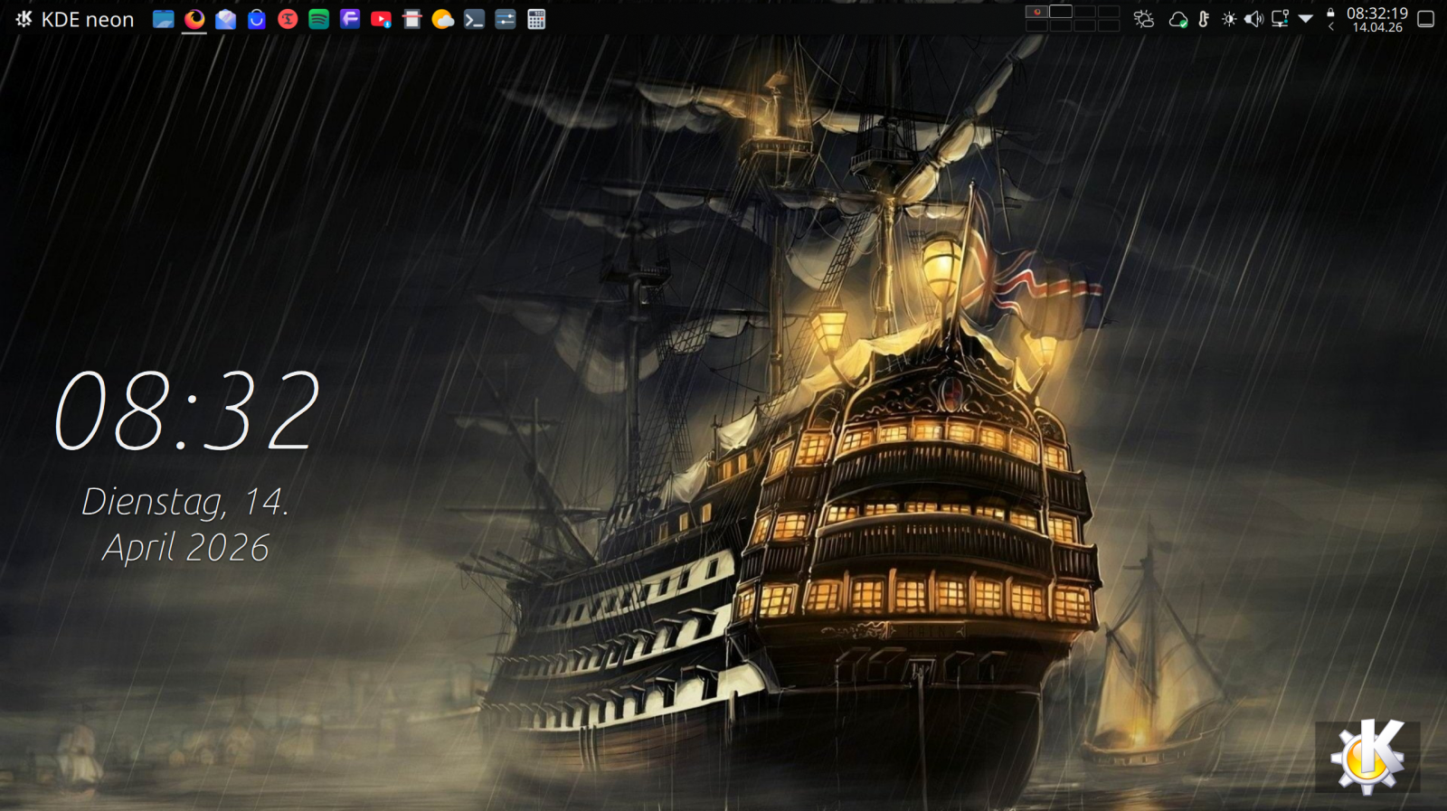Open the system settings sliders icon
Screen dimensions: 1447x811
coord(506,19)
